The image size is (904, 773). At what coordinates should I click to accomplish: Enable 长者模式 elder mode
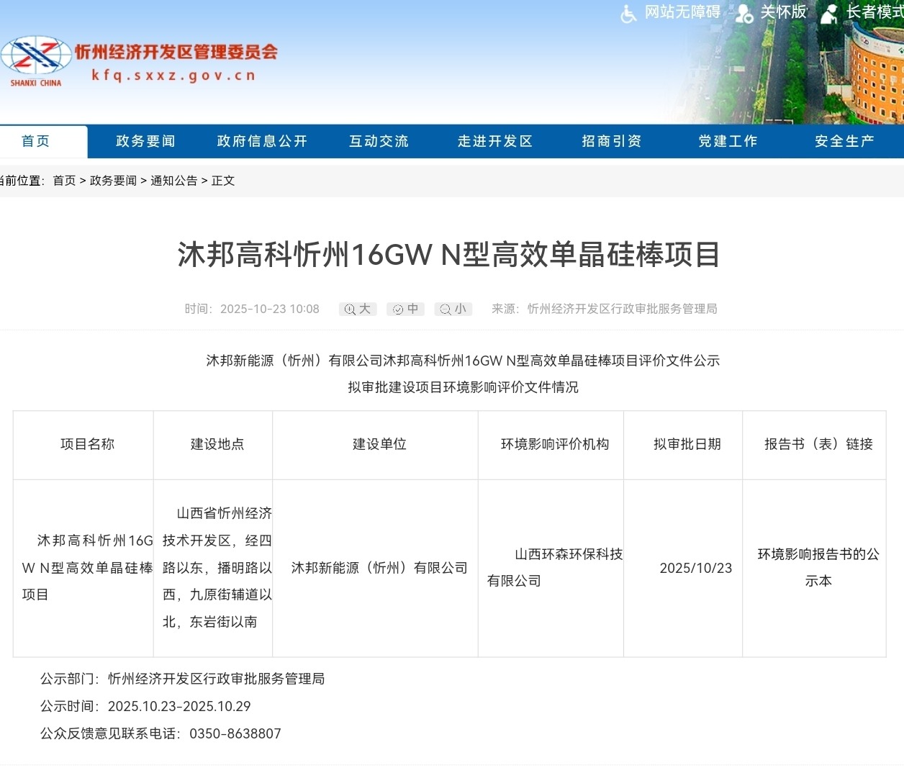pyautogui.click(x=874, y=12)
